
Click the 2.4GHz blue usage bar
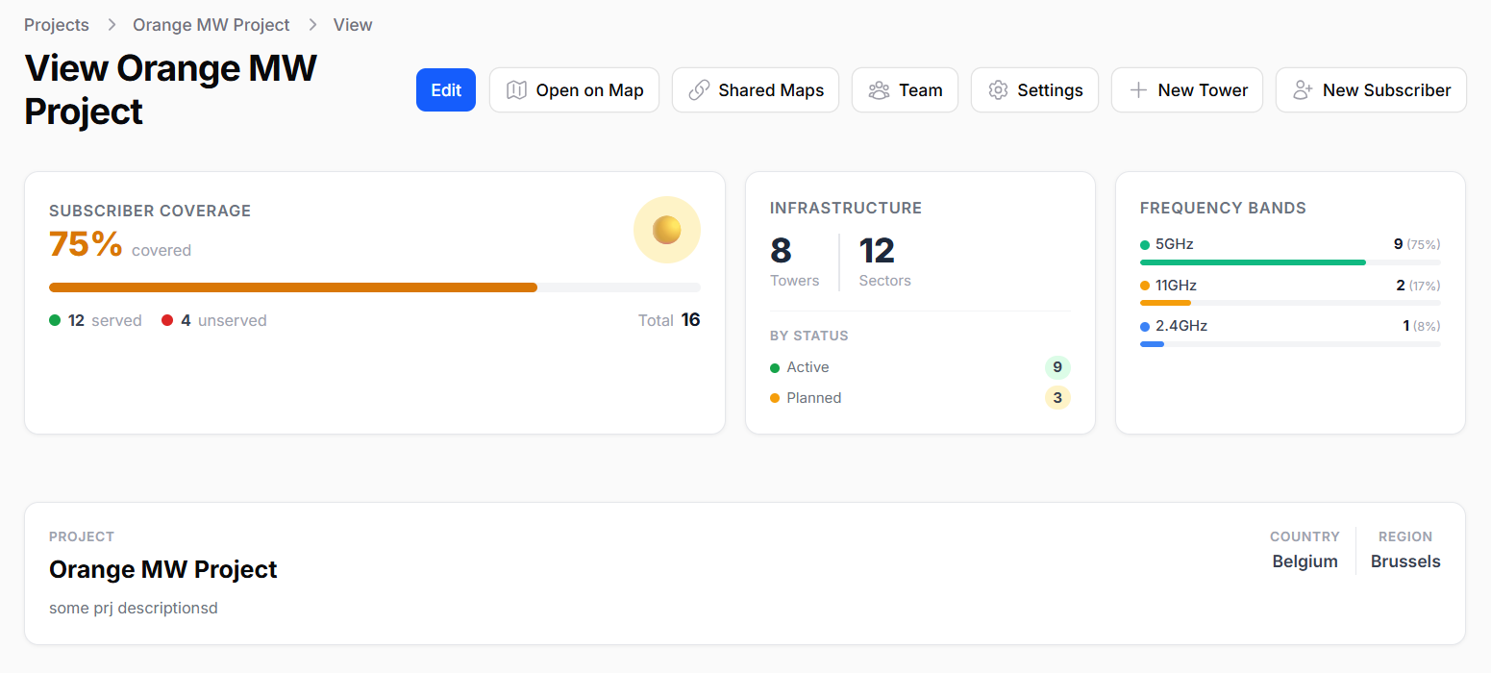1152,343
